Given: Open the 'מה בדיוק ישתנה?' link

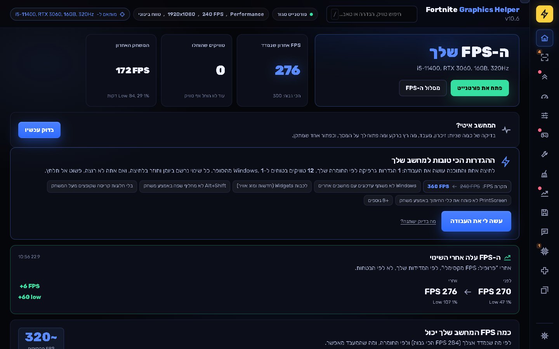Looking at the screenshot, I should [418, 221].
